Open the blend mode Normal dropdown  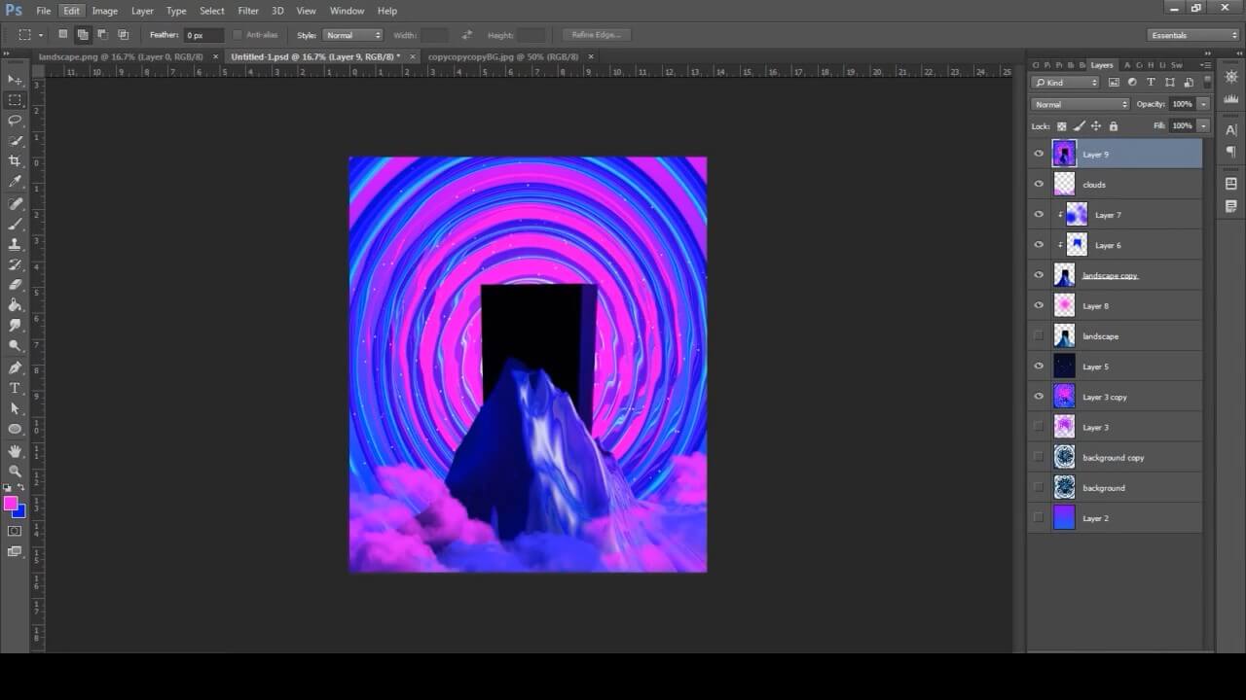(1081, 104)
